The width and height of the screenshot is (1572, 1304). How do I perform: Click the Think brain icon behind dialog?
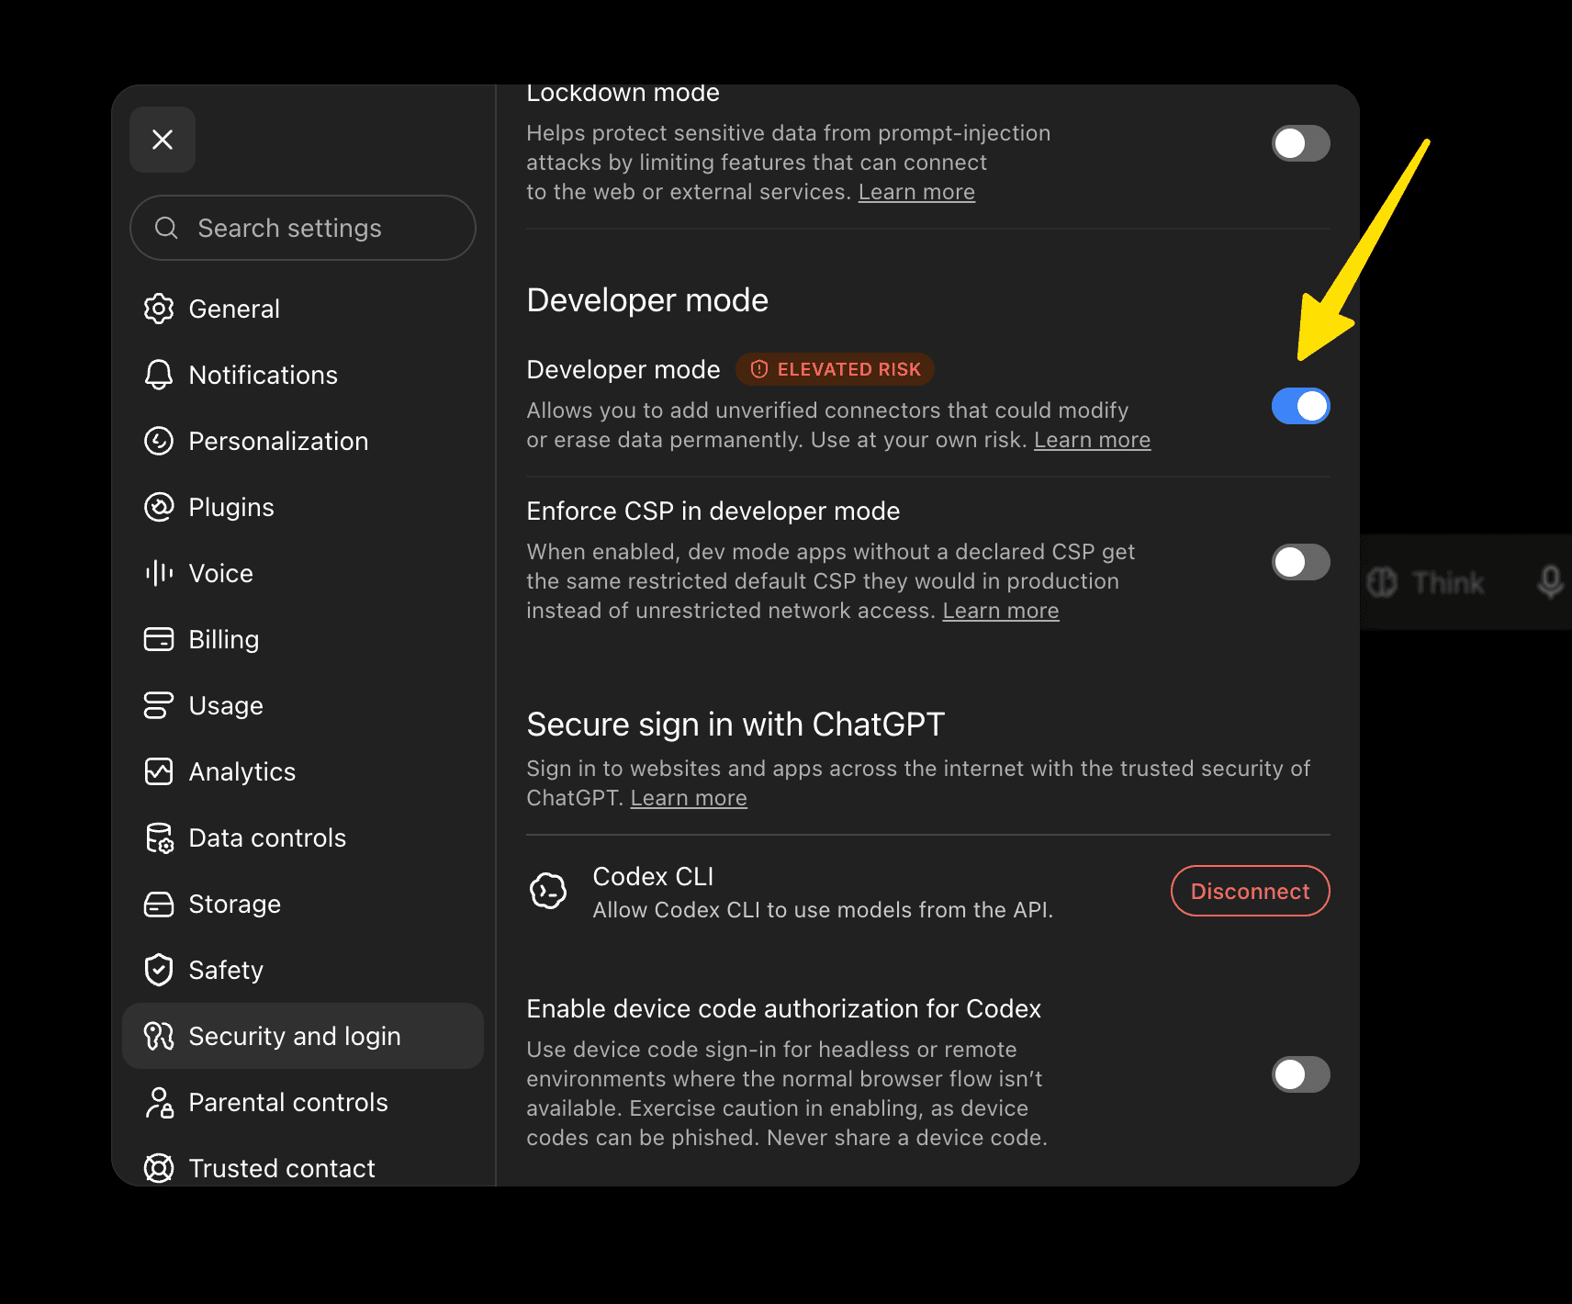pos(1382,582)
